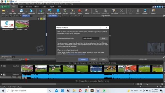
Task: Click the thumbs-up like icon
Action: [x=153, y=7]
